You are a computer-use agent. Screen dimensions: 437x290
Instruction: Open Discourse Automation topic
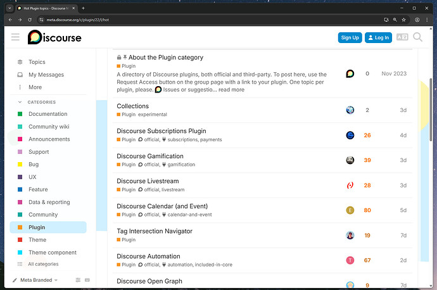pyautogui.click(x=148, y=256)
